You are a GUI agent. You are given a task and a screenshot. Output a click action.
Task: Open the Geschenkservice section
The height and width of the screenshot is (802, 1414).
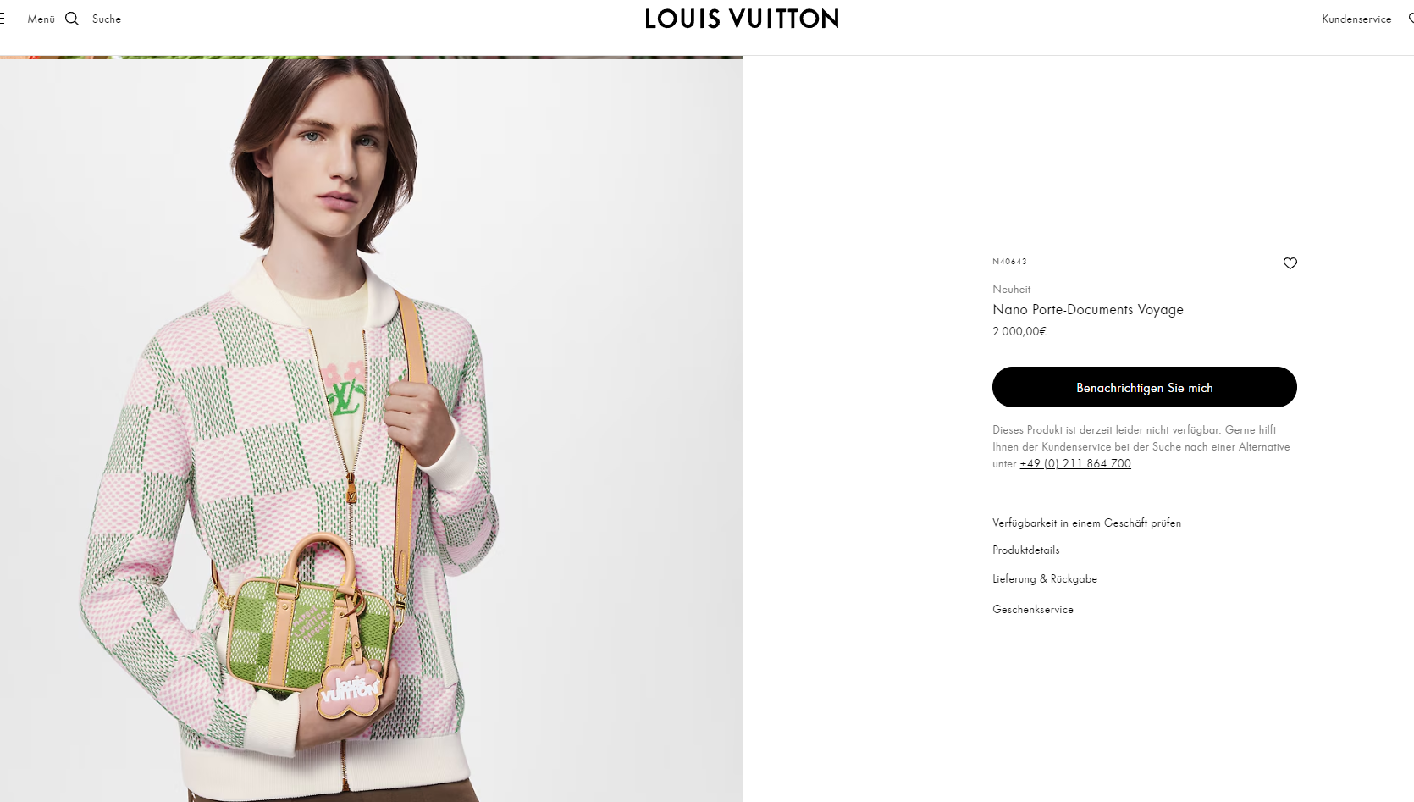point(1032,609)
